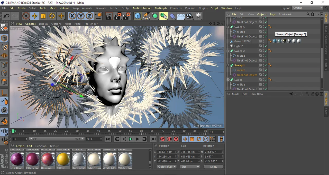This screenshot has height=175, width=329.
Task: Activate the Move tool
Action: tap(34, 16)
